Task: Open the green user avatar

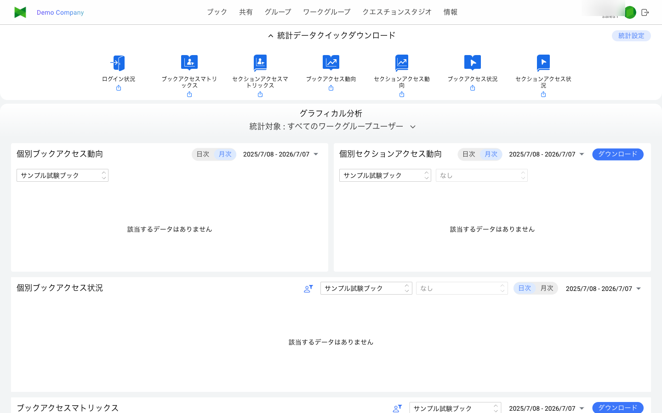Action: pos(630,12)
